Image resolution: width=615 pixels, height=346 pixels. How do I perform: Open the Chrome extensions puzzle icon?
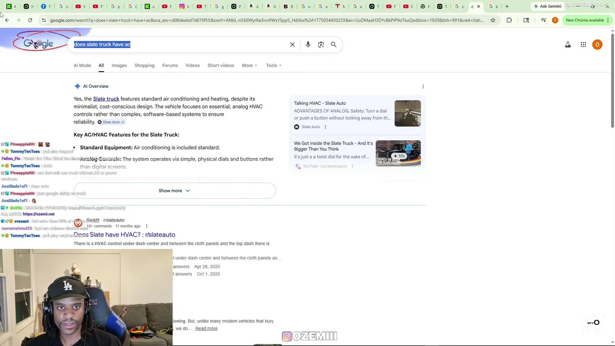pos(509,20)
